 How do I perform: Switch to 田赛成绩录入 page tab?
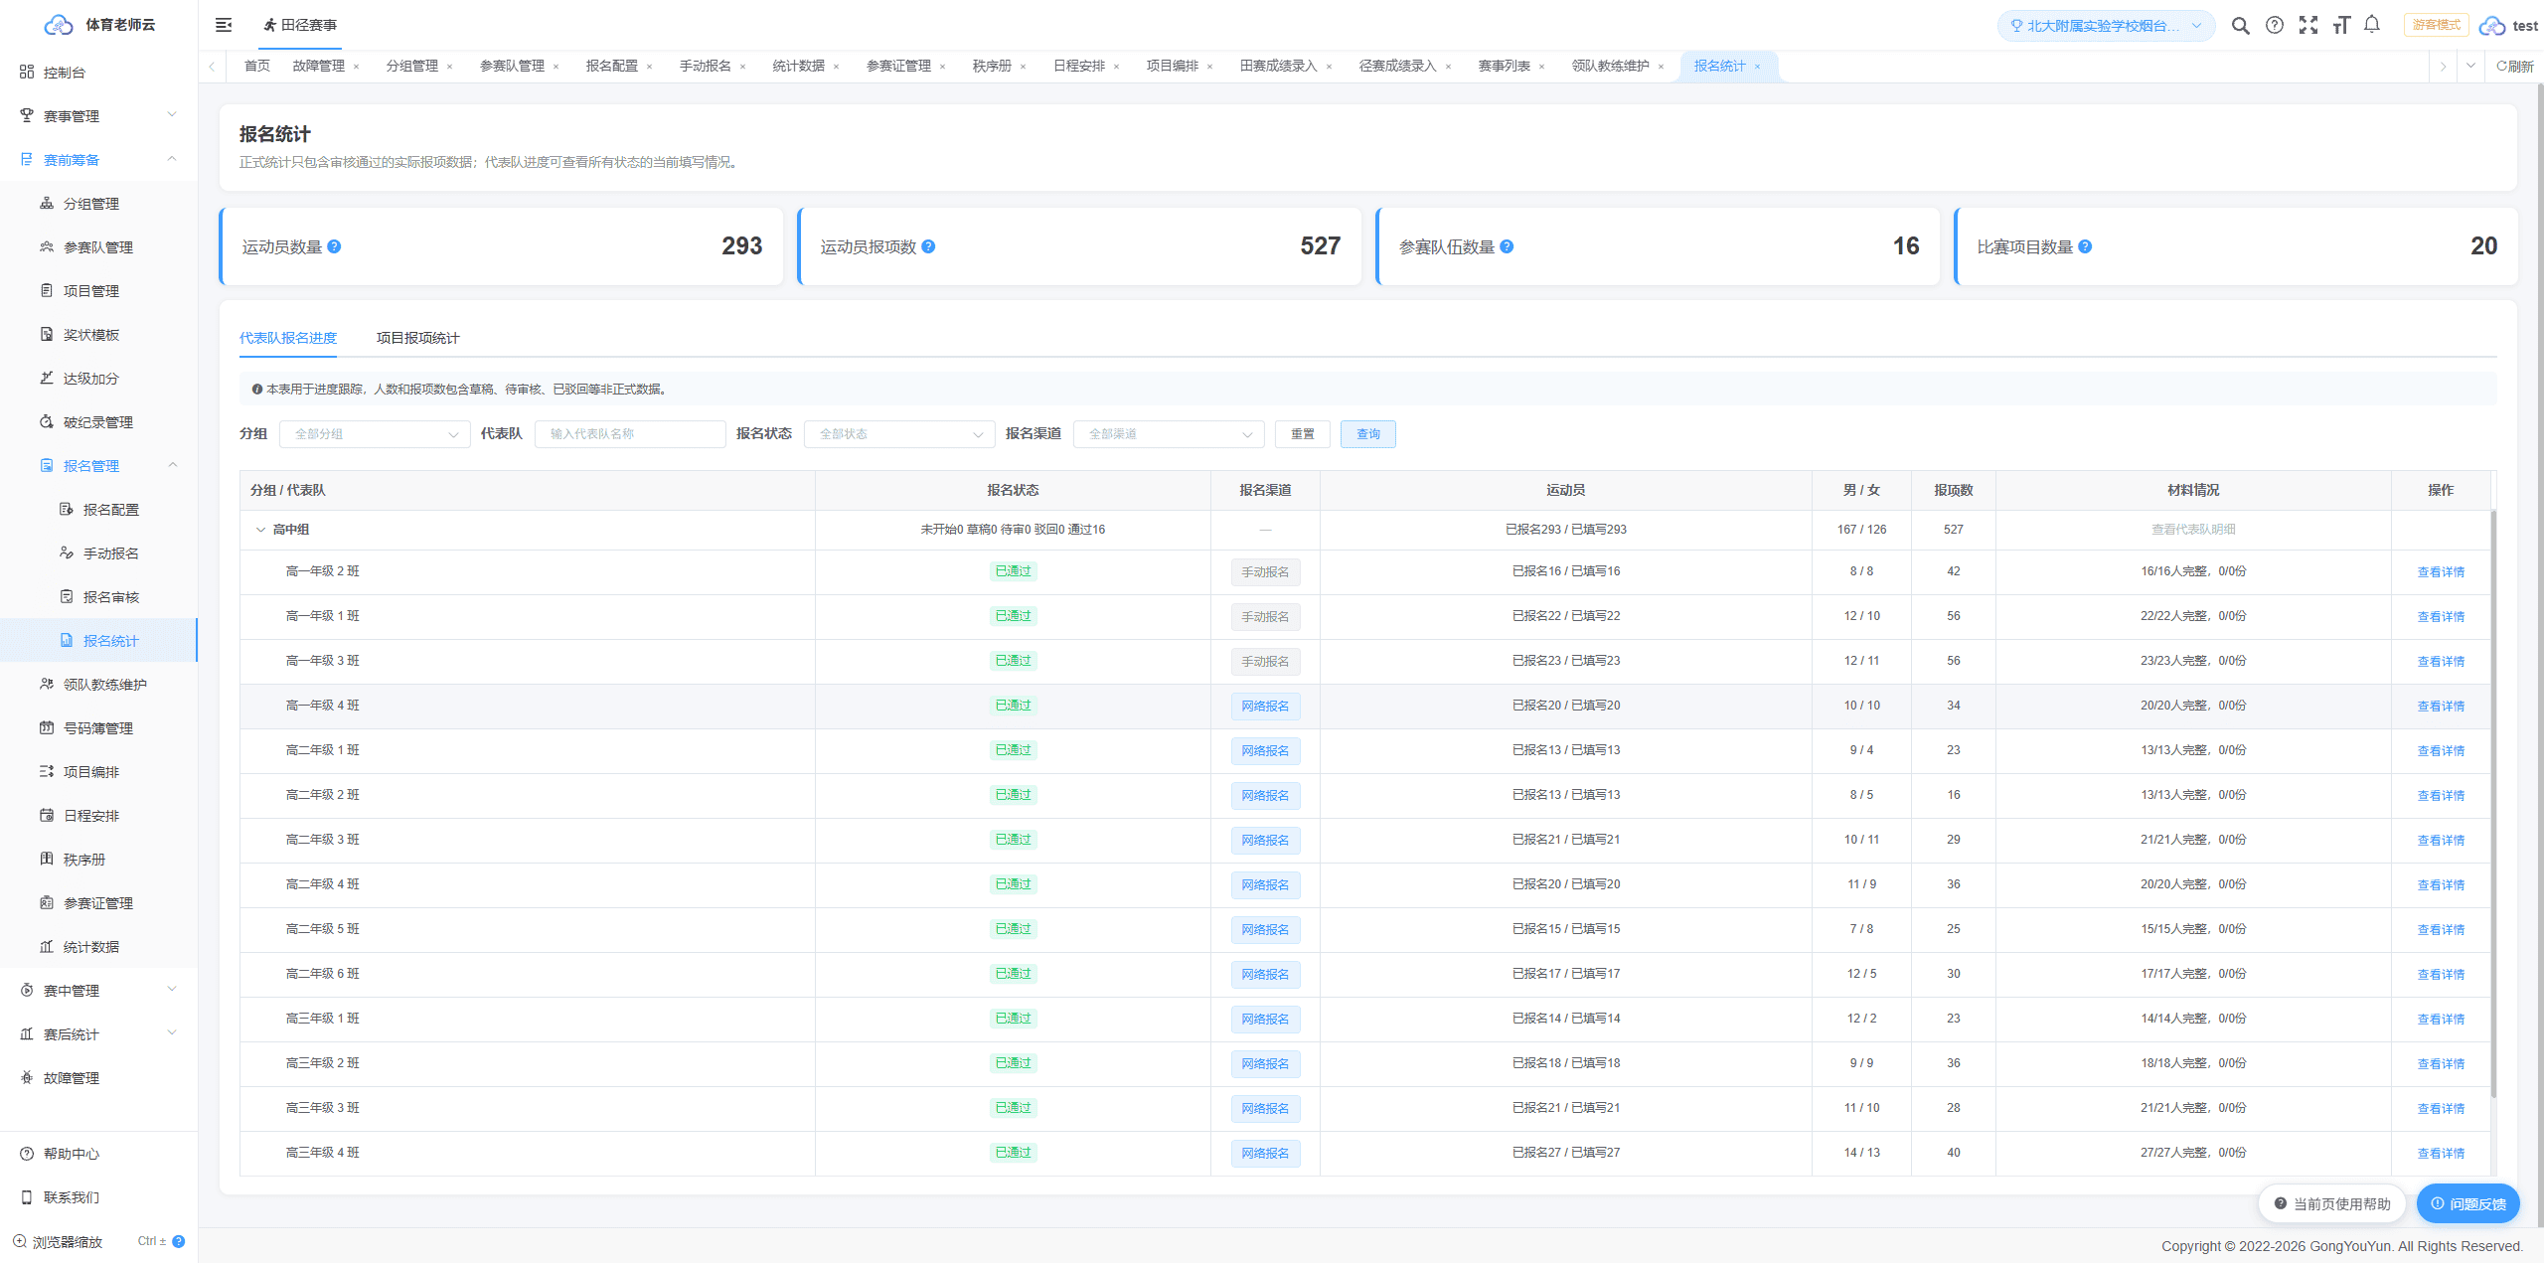pos(1278,67)
